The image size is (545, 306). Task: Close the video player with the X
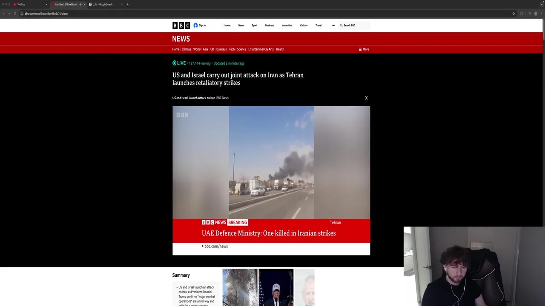(x=366, y=98)
